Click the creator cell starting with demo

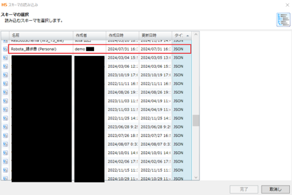click(89, 49)
